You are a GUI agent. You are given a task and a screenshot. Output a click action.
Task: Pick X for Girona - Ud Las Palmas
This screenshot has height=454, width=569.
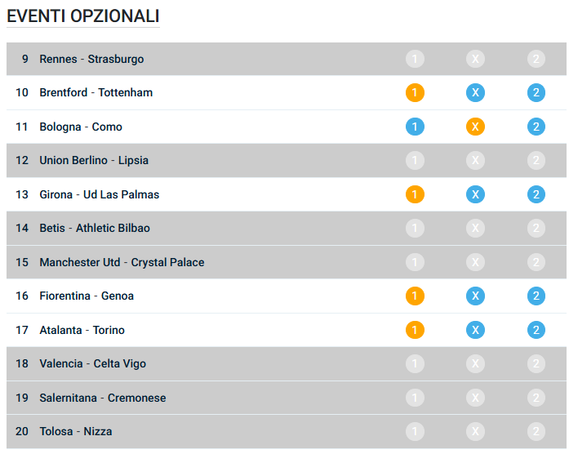coord(475,194)
